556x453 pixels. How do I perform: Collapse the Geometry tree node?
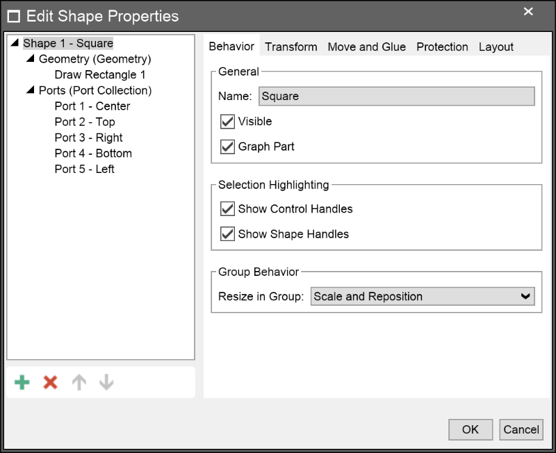pos(31,59)
